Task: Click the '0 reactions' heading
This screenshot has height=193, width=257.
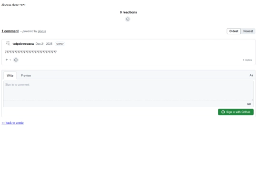Action: click(128, 12)
